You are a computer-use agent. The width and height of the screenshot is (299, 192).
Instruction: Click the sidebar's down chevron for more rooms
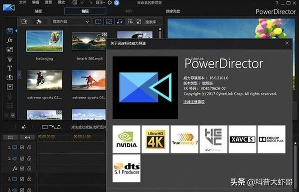pyautogui.click(x=13, y=115)
